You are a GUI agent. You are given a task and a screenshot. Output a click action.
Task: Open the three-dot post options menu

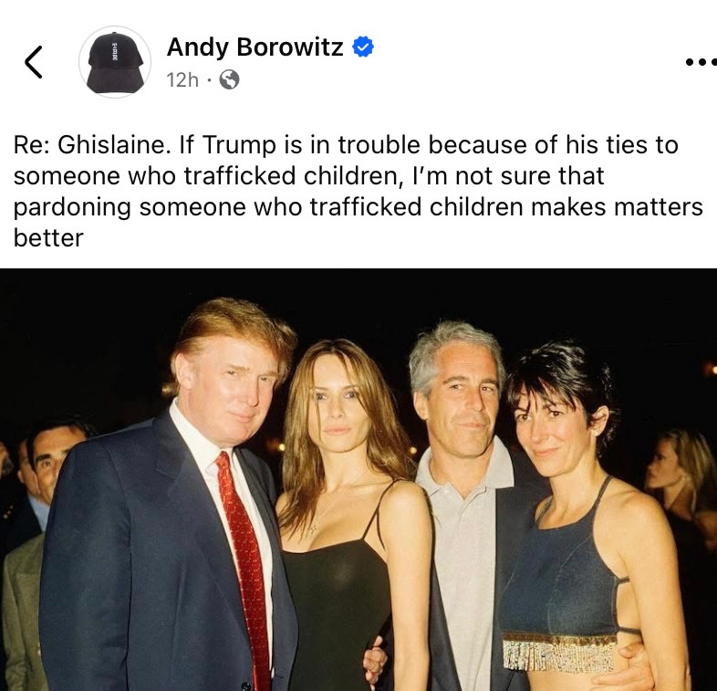tap(701, 62)
